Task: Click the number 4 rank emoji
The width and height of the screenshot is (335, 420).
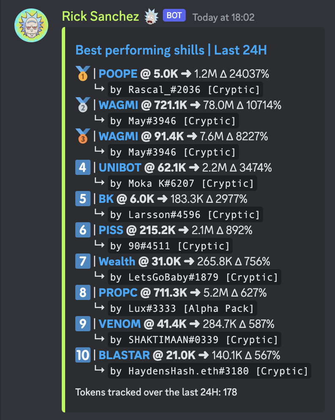Action: tap(83, 167)
